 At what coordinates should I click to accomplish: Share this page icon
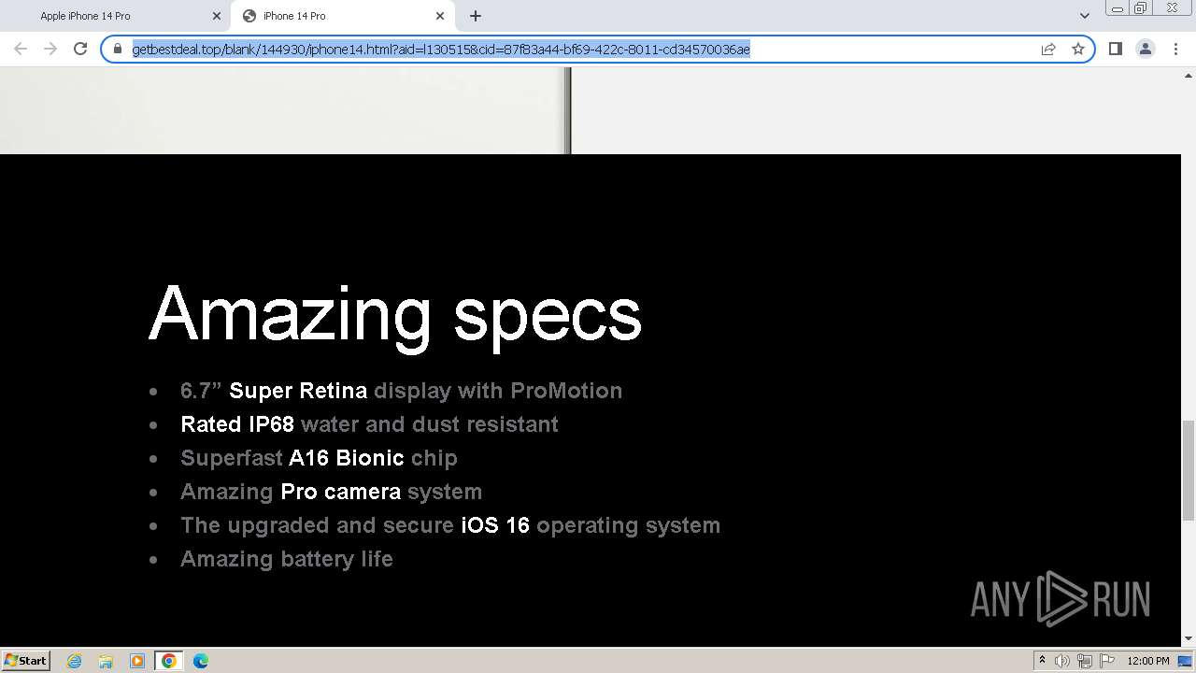tap(1048, 49)
